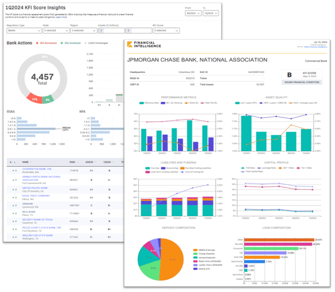The width and height of the screenshot is (335, 292).
Task: Click the Res Mtg loan composition bar
Action: (278, 244)
